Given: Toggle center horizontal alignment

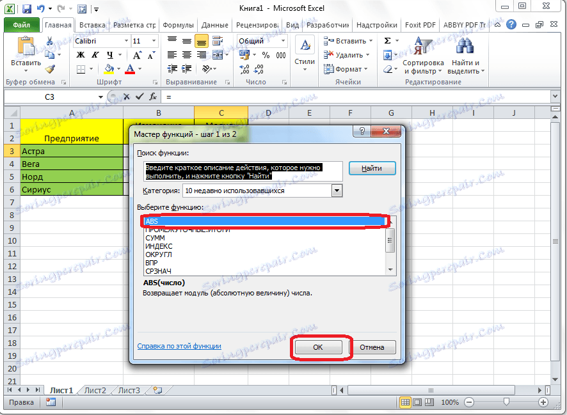Looking at the screenshot, I should [x=187, y=55].
